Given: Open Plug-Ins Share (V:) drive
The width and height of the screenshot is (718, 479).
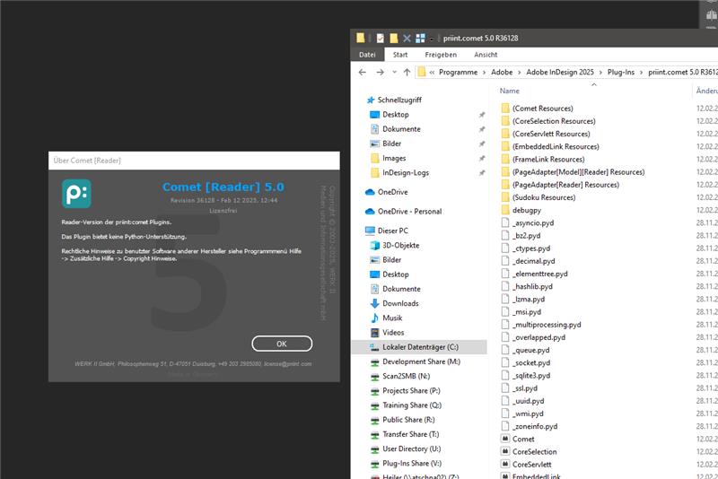Looking at the screenshot, I should click(412, 464).
